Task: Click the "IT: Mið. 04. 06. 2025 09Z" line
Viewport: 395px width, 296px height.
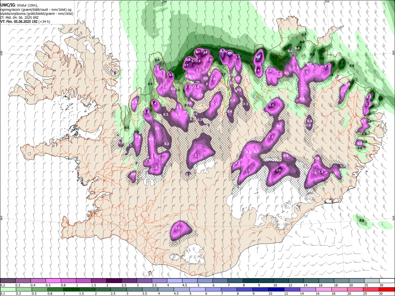Action: 19,18
